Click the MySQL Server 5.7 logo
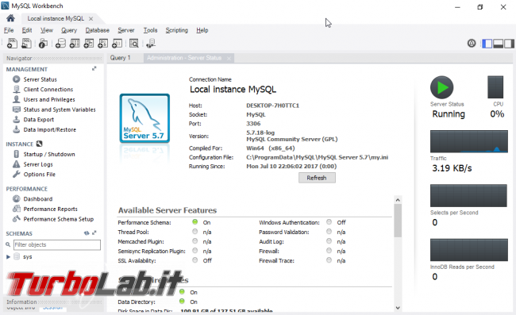Image resolution: width=516 pixels, height=315 pixels. (x=144, y=118)
